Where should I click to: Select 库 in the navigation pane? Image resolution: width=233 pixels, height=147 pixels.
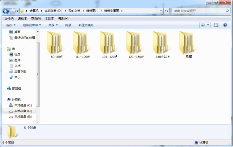[x=11, y=49]
